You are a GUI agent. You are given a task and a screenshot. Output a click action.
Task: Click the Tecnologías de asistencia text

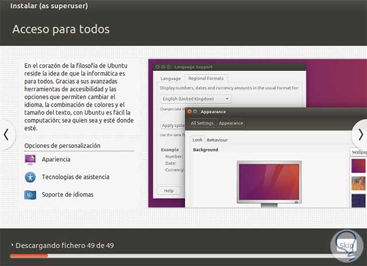[76, 177]
